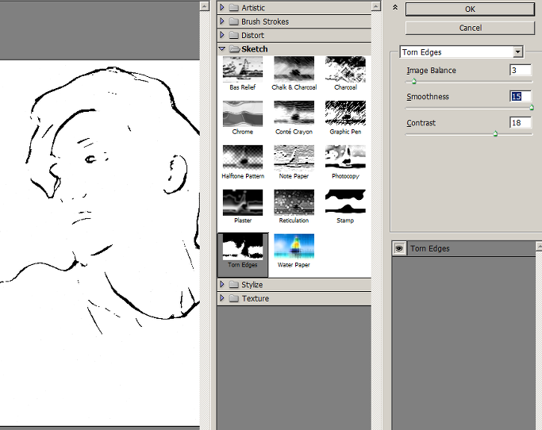542x430 pixels.
Task: Select the Torn Edges filter thumbnail
Action: click(243, 247)
